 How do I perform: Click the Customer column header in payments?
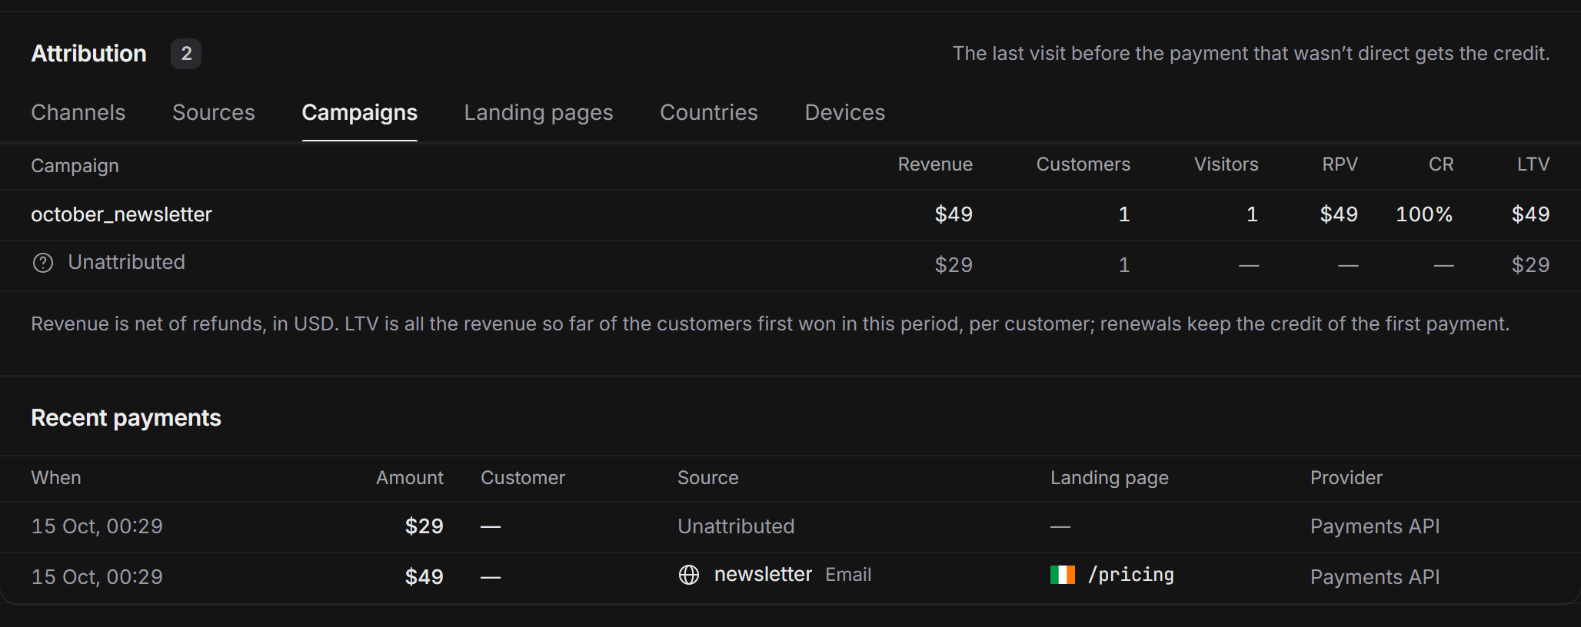tap(523, 478)
